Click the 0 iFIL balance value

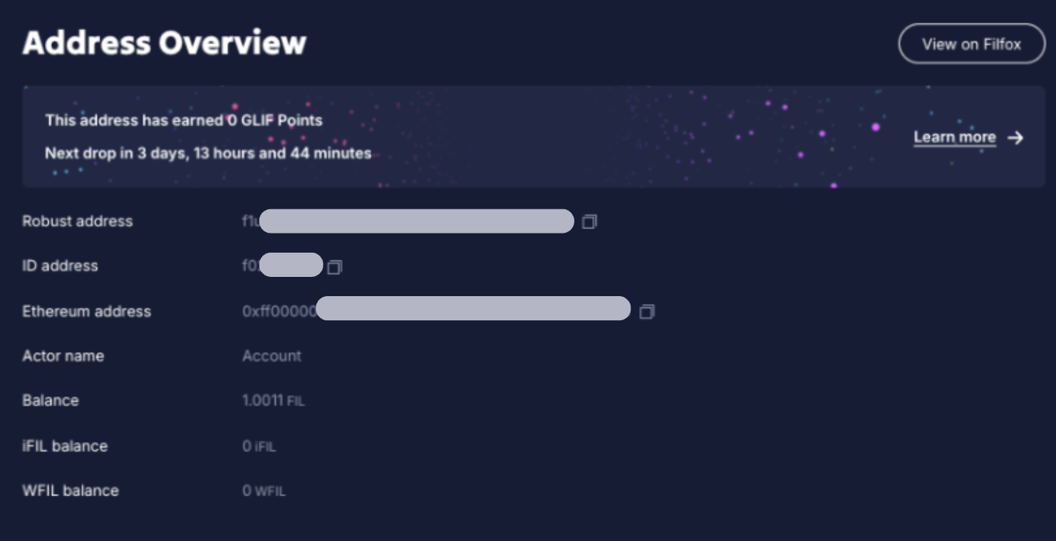pyautogui.click(x=259, y=446)
